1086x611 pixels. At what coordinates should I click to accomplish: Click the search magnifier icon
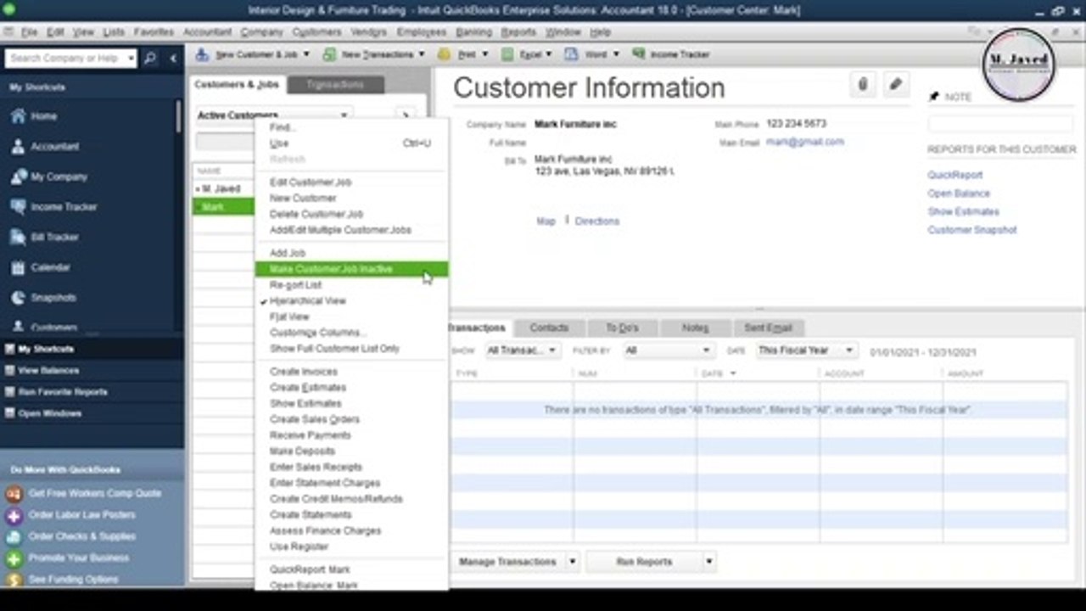coord(150,59)
